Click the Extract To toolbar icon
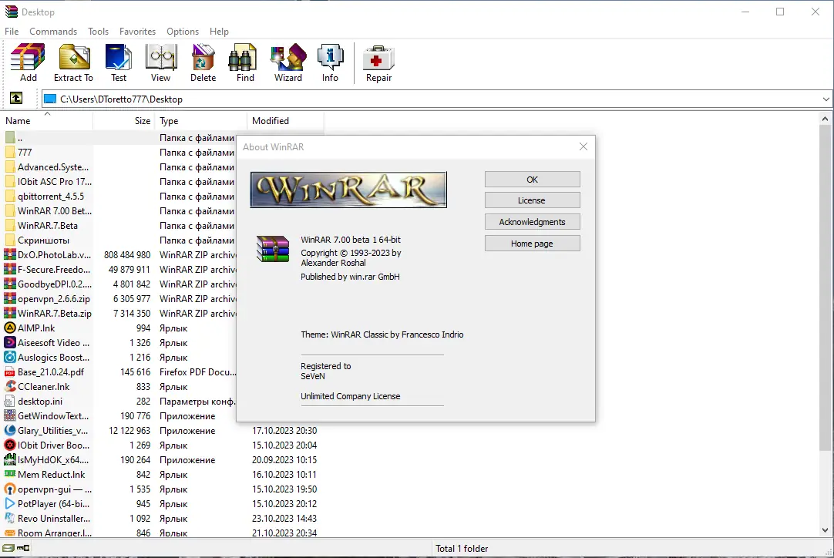Image resolution: width=834 pixels, height=558 pixels. 73,62
